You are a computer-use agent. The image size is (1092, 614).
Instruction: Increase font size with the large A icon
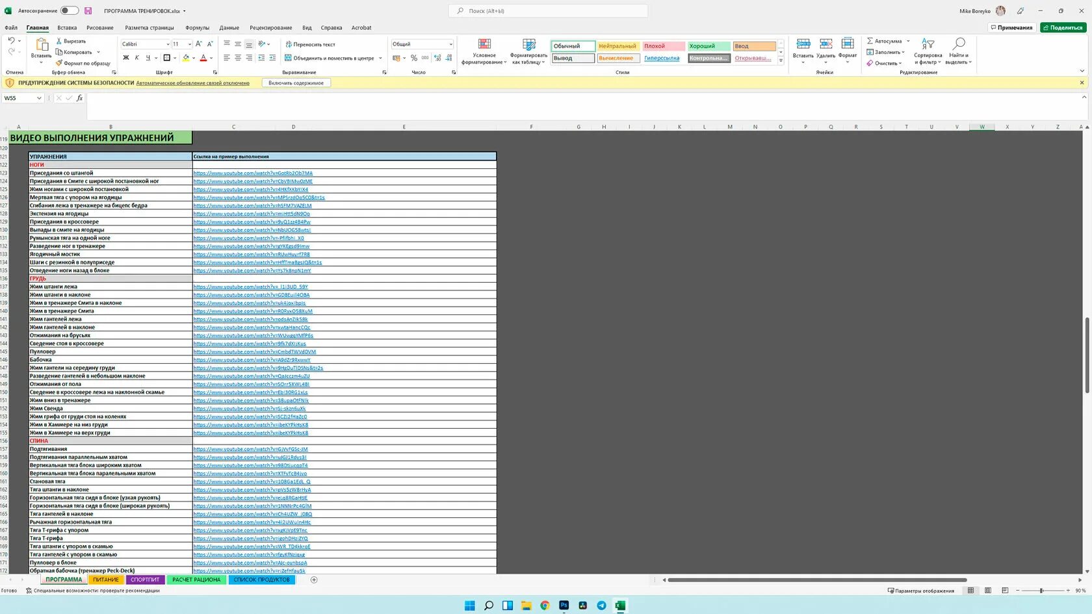coord(199,44)
